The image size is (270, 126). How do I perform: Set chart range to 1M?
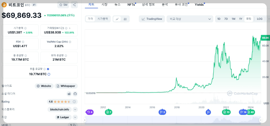coord(233,19)
